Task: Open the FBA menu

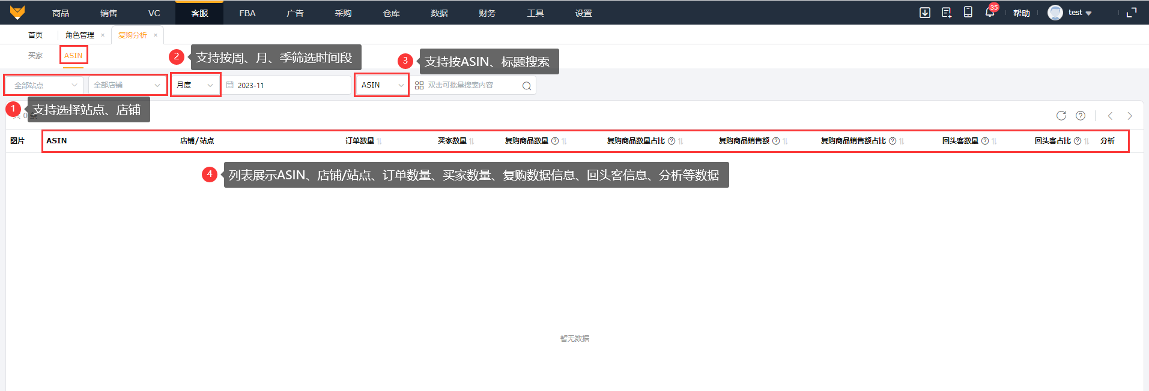Action: [247, 13]
